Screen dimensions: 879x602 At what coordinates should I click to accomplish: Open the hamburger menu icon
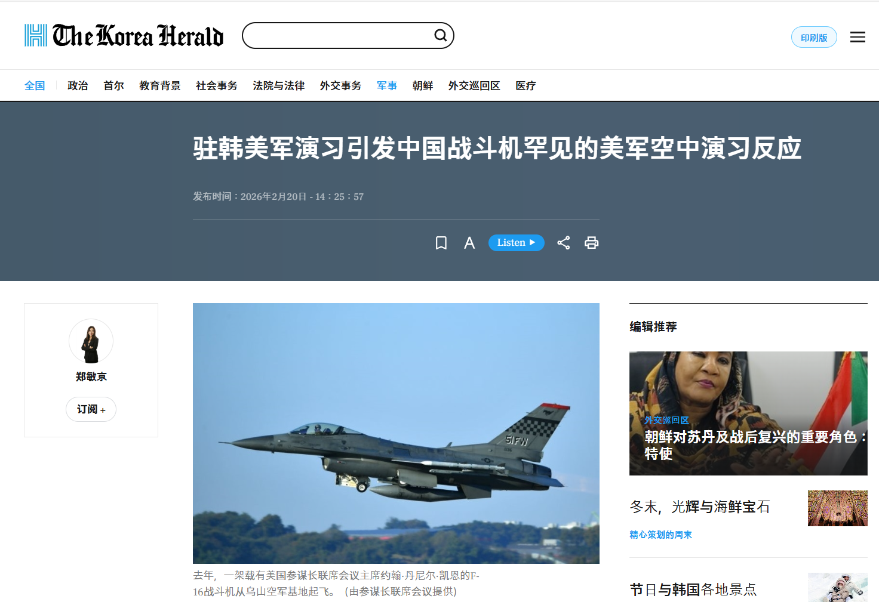(858, 37)
